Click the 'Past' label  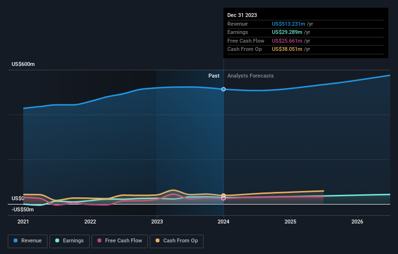point(214,76)
